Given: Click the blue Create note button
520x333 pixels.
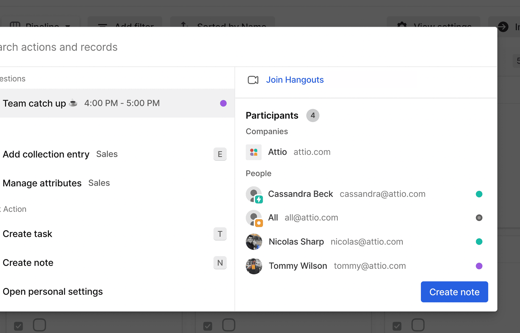Looking at the screenshot, I should click(x=454, y=292).
